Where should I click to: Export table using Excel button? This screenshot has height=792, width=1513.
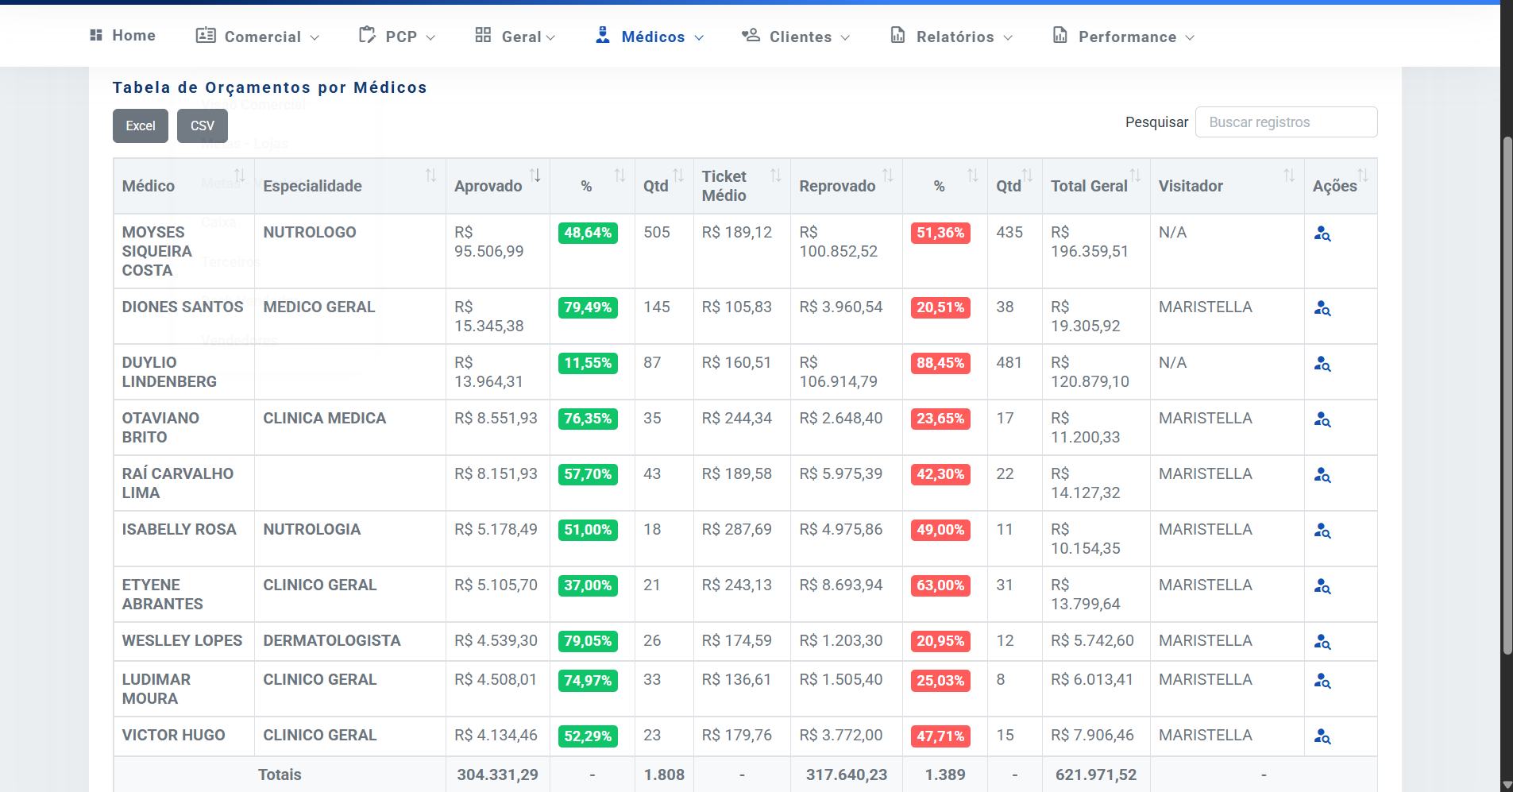click(141, 126)
